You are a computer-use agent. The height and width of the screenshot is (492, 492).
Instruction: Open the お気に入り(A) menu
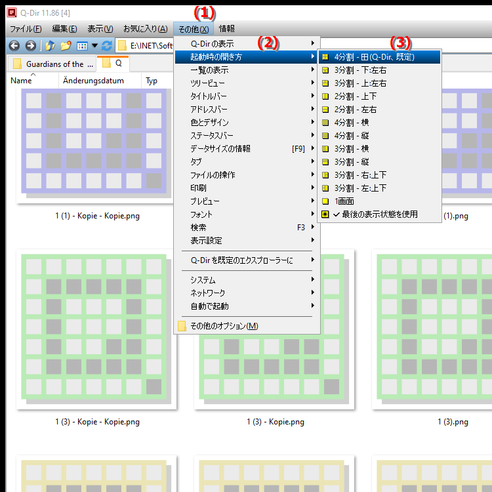(x=146, y=29)
